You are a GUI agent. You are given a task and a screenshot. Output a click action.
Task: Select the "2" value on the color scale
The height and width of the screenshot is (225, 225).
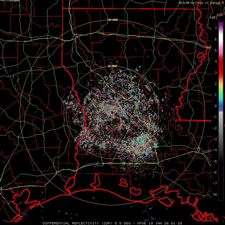[216, 84]
